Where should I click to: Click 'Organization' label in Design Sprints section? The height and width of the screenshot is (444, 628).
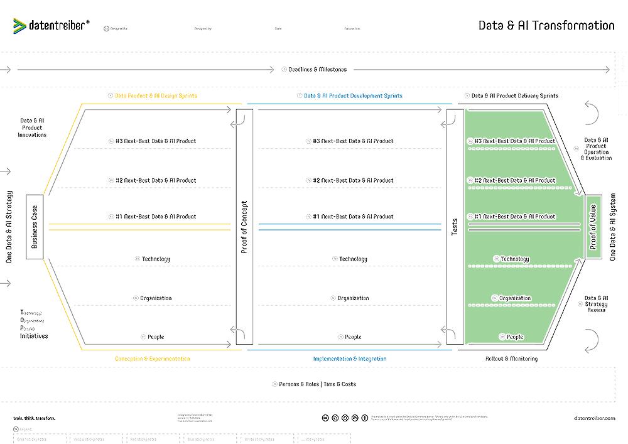pos(156,298)
